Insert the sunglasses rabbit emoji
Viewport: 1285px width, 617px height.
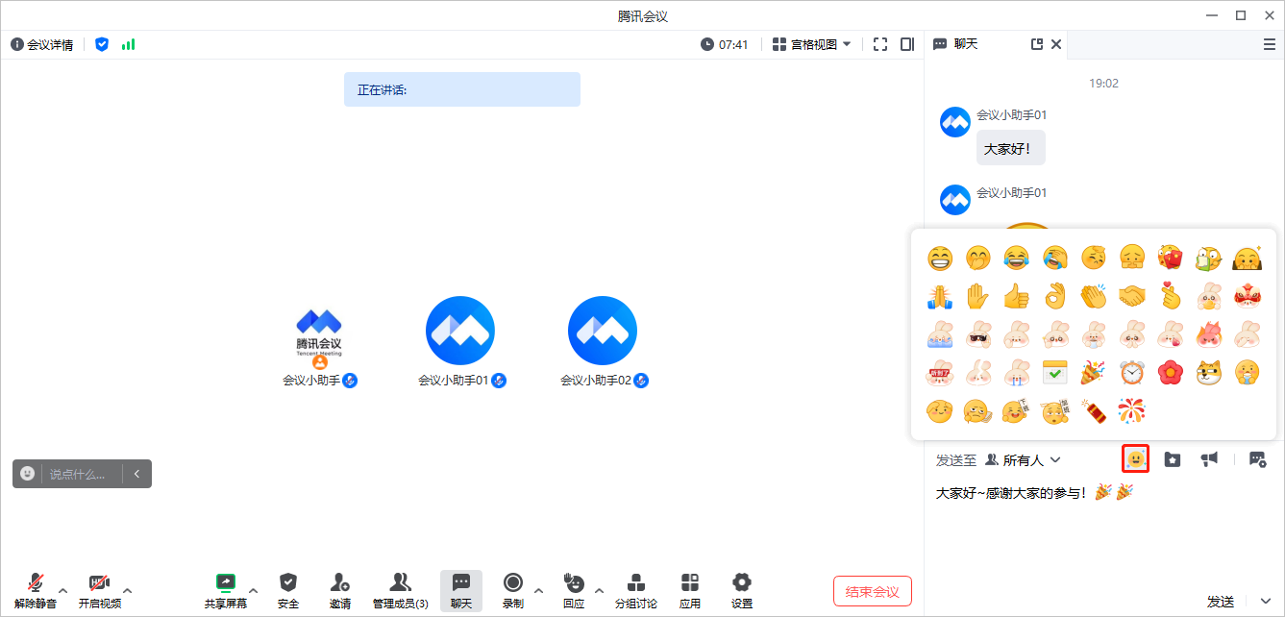(977, 334)
